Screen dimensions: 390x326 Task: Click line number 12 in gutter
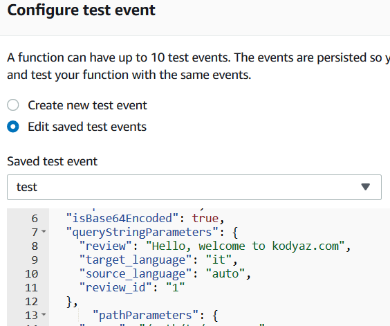[31, 302]
